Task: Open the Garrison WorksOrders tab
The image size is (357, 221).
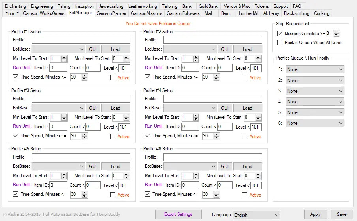Action: (x=43, y=13)
